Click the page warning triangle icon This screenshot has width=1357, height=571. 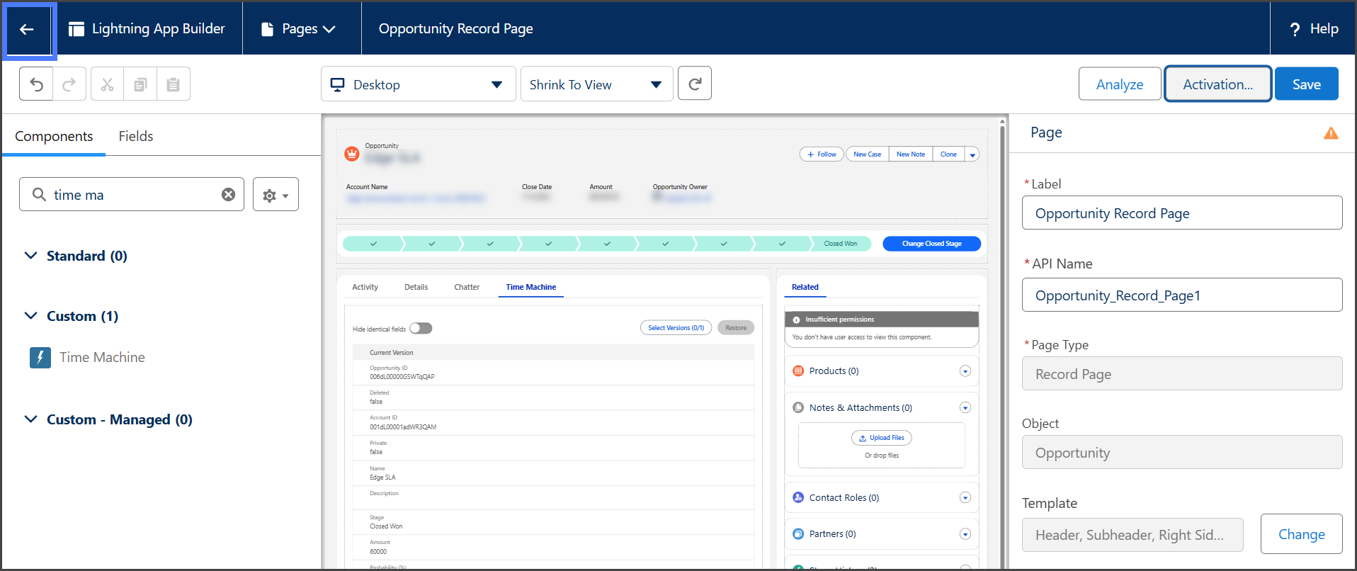pyautogui.click(x=1331, y=133)
